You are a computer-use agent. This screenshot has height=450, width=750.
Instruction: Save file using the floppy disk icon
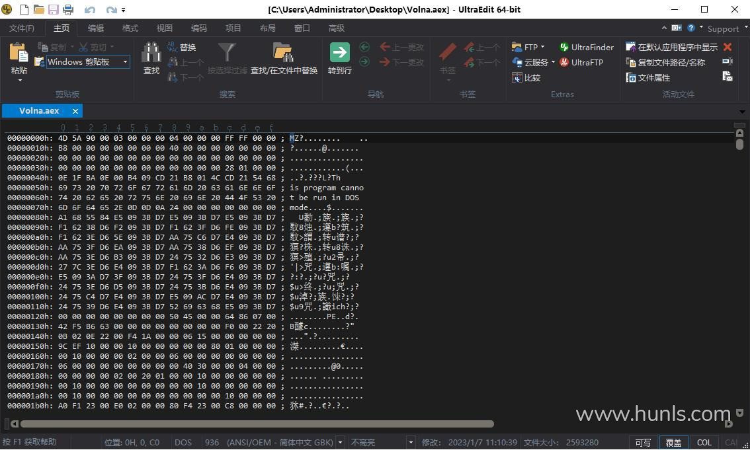point(53,9)
